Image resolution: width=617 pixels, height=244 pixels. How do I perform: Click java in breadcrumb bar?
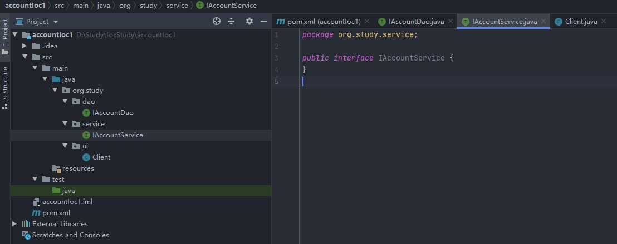[x=104, y=6]
